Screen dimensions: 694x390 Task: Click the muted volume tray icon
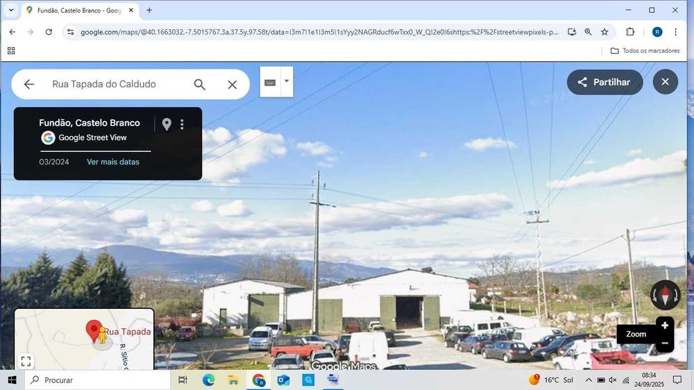point(613,380)
